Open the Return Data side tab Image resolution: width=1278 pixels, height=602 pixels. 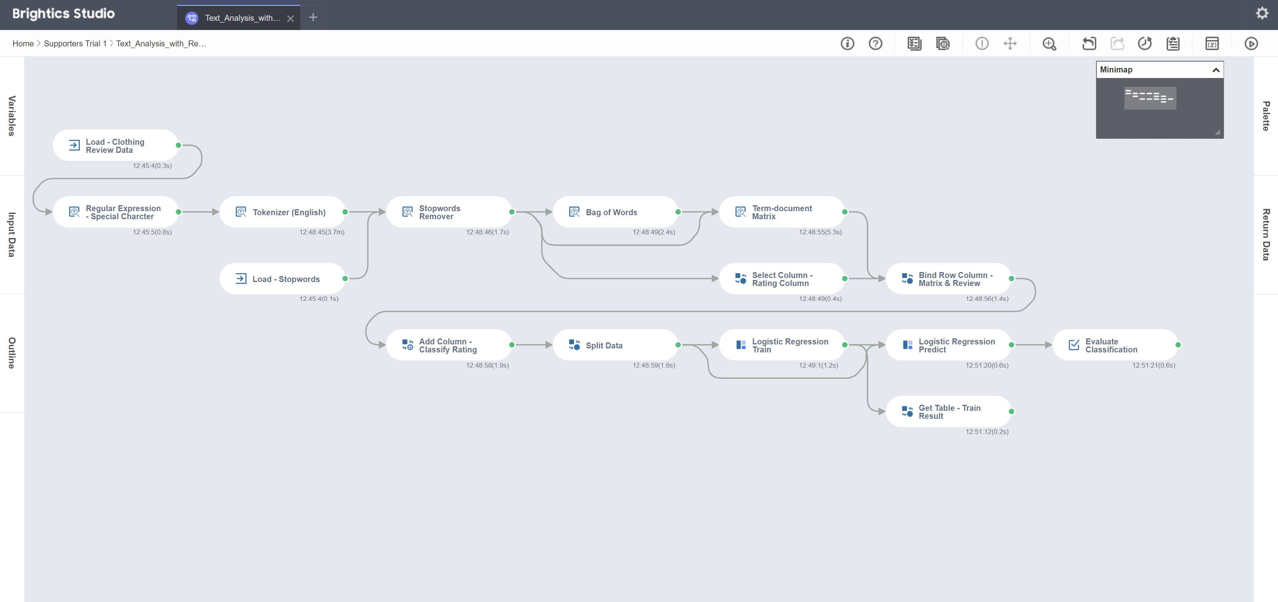tap(1266, 234)
